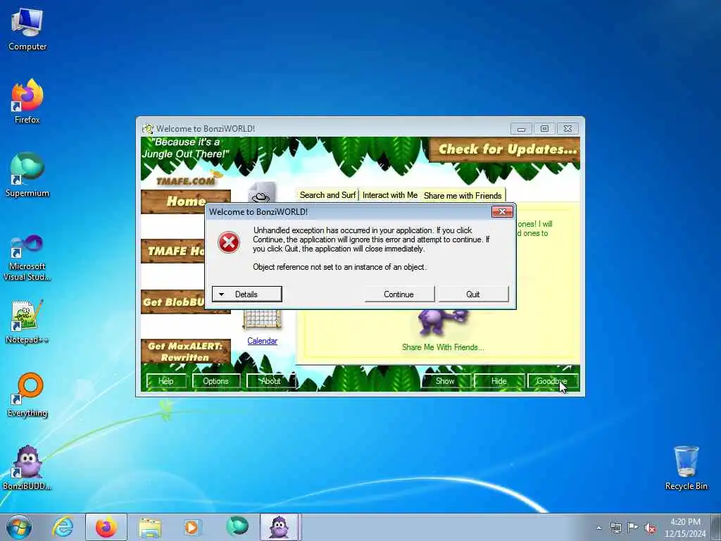Click Continue in the exception dialog
The height and width of the screenshot is (541, 721).
tap(399, 294)
